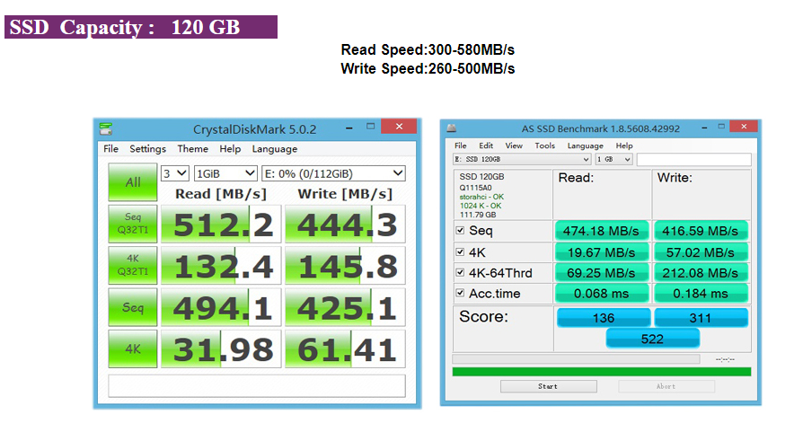Open the 1 GB size dropdown in AS SSD
The width and height of the screenshot is (812, 432).
(613, 159)
